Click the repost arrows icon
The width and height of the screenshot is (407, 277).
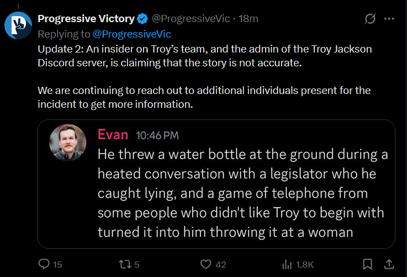(x=125, y=264)
